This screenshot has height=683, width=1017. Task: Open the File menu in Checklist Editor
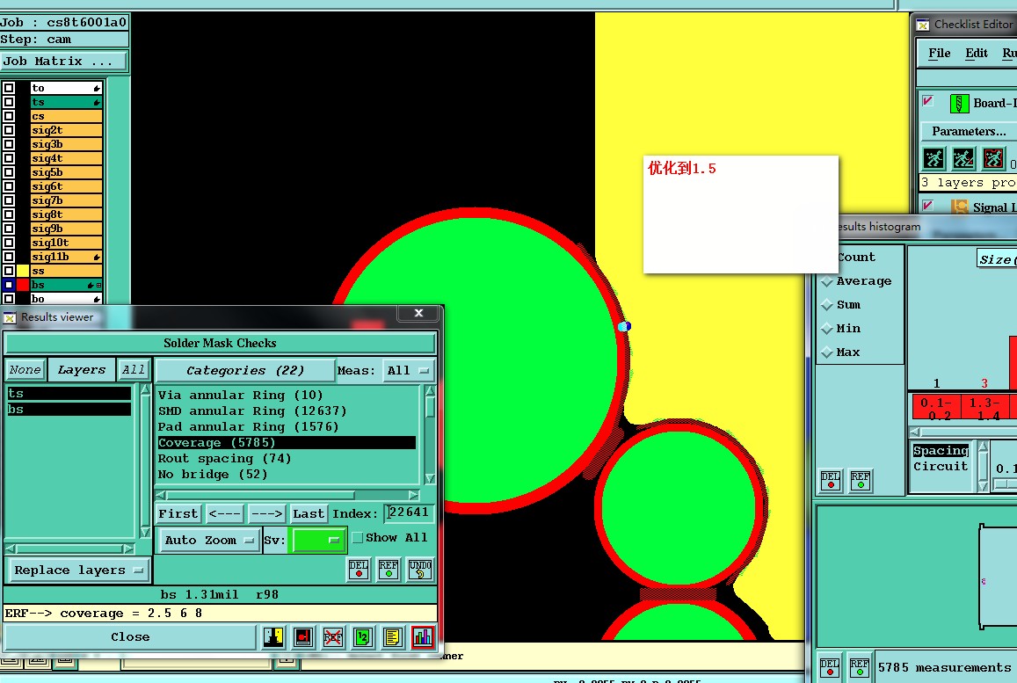tap(939, 54)
